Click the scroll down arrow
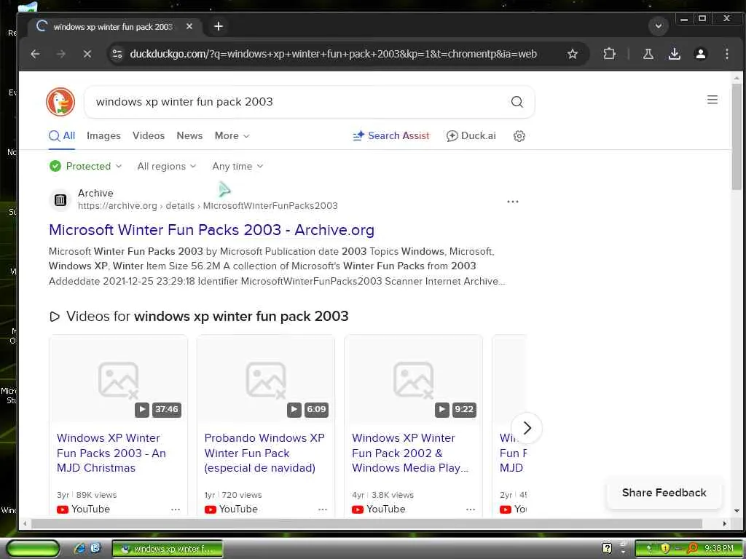This screenshot has height=559, width=746. 737,511
